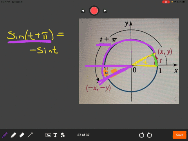Tap the battery indicator in status bar
The width and height of the screenshot is (188, 141).
tap(184, 2)
